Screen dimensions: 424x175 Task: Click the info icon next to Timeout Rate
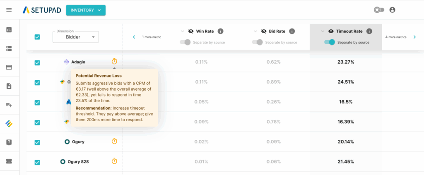369,31
